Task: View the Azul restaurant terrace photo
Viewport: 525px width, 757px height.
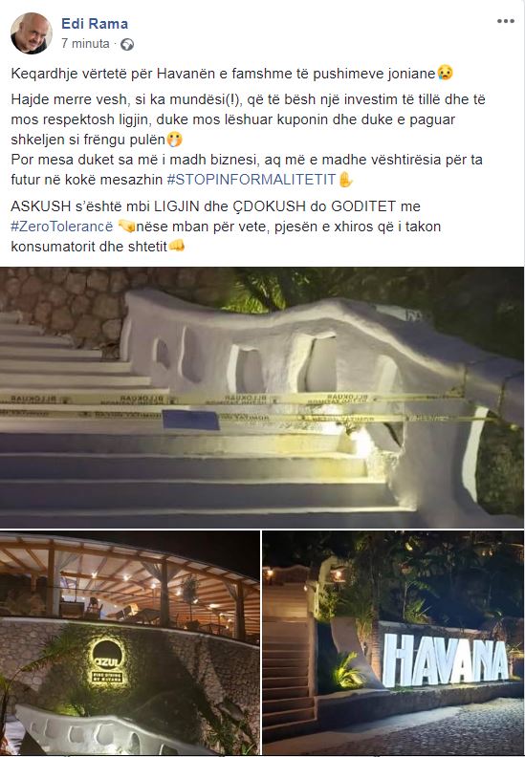Action: [x=130, y=643]
